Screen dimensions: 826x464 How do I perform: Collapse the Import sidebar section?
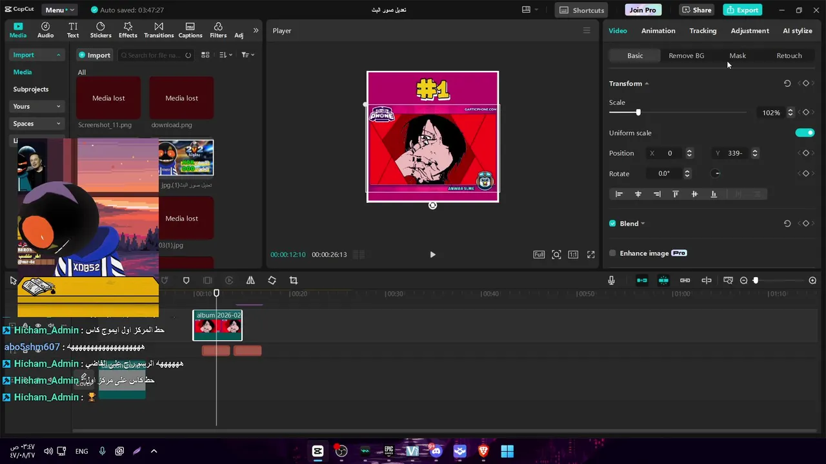point(58,55)
